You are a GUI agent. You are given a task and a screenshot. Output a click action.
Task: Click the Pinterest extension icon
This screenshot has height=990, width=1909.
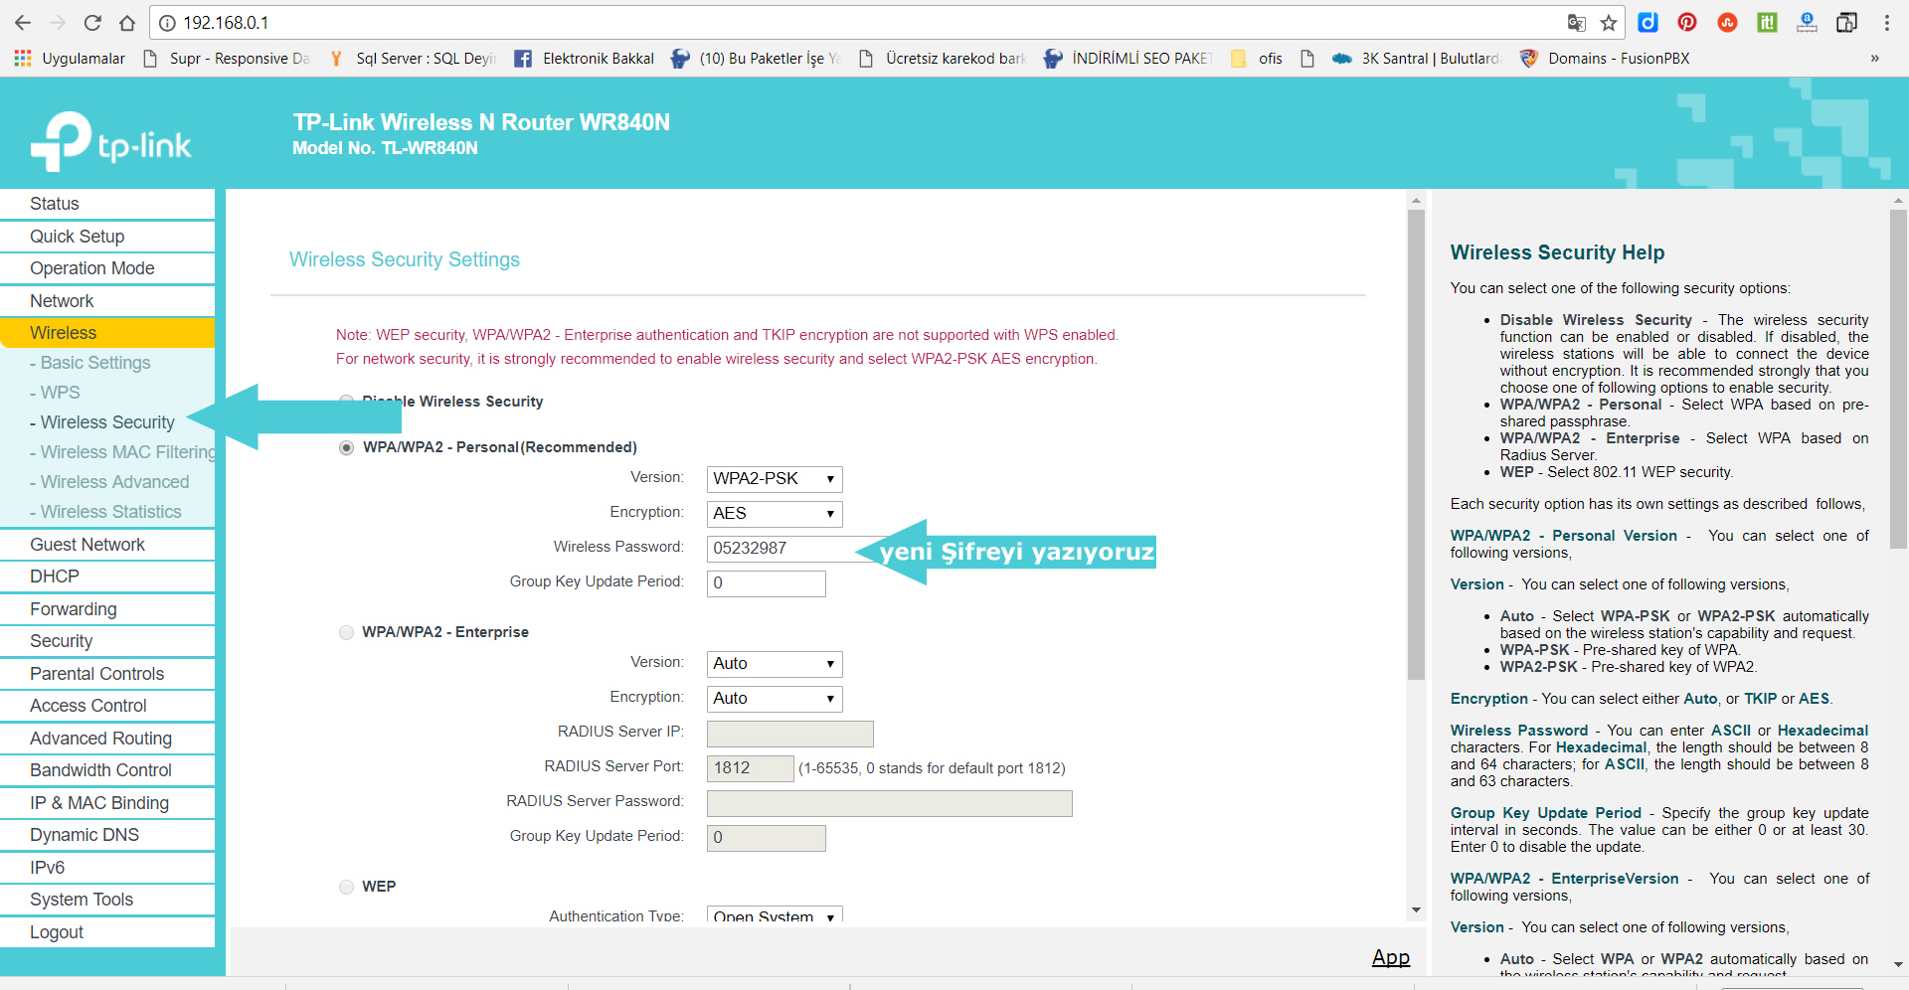coord(1687,23)
